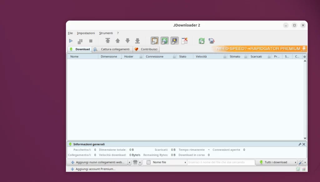Viewport: 320px width, 182px height.
Task: Switch to the Download tab
Action: [80, 49]
